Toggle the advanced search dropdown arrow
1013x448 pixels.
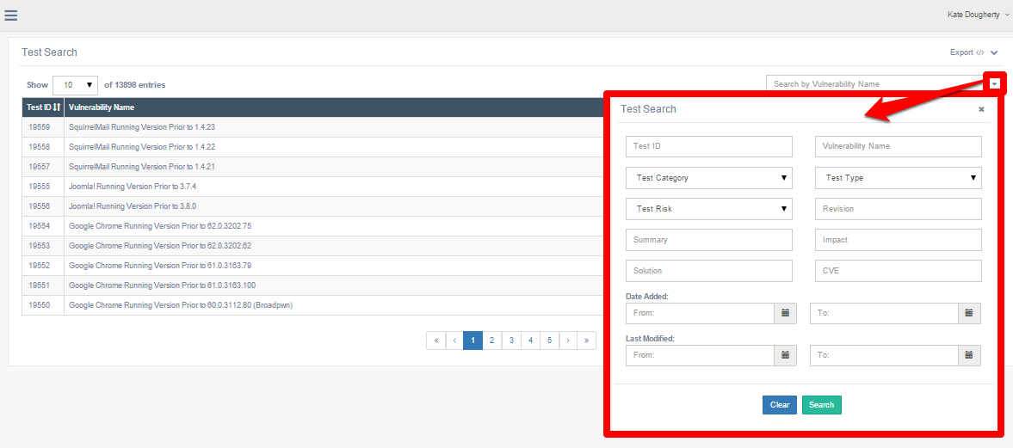[995, 83]
